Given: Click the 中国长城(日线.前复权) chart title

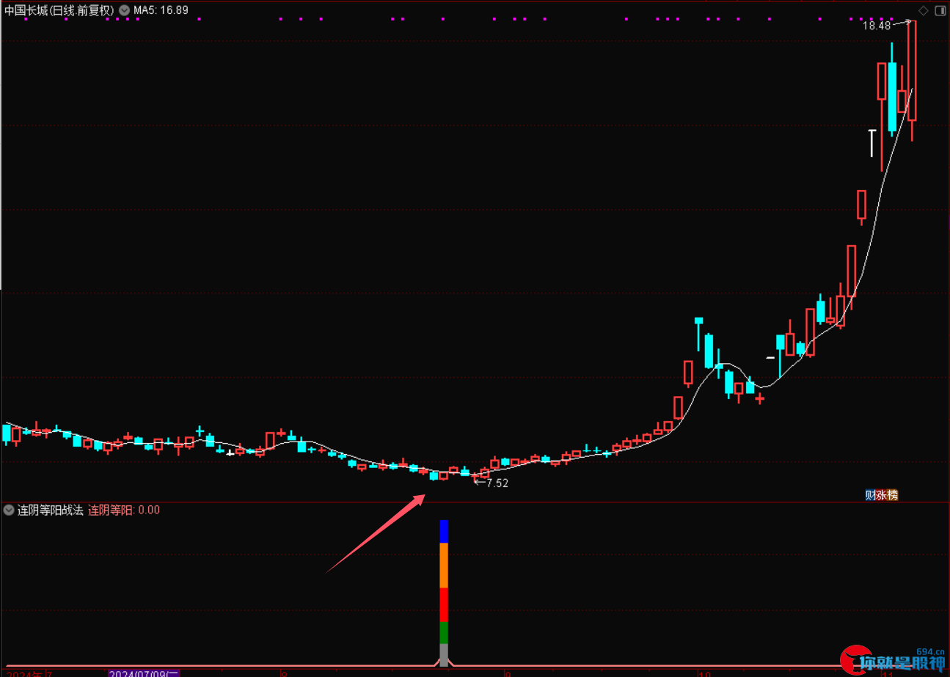Looking at the screenshot, I should [59, 10].
